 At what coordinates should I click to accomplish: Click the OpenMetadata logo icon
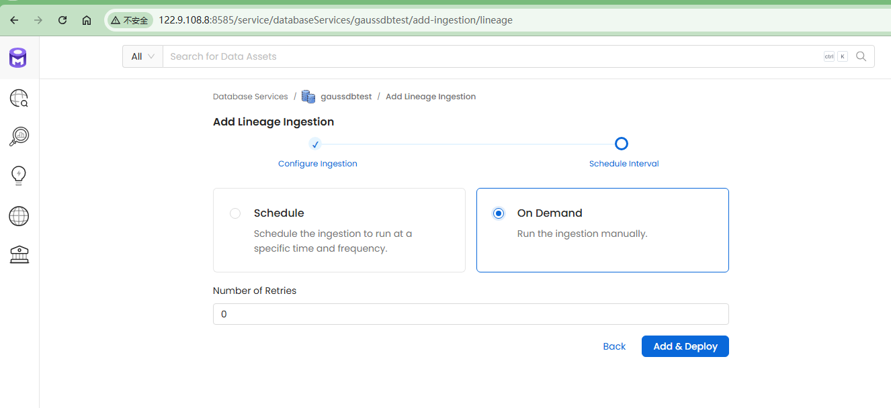pyautogui.click(x=18, y=58)
